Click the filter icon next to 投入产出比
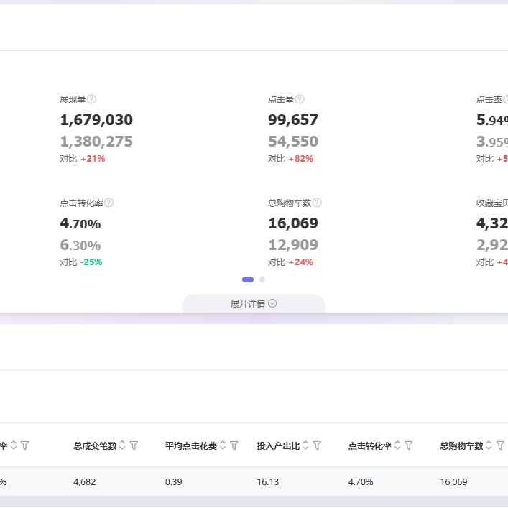 (317, 445)
